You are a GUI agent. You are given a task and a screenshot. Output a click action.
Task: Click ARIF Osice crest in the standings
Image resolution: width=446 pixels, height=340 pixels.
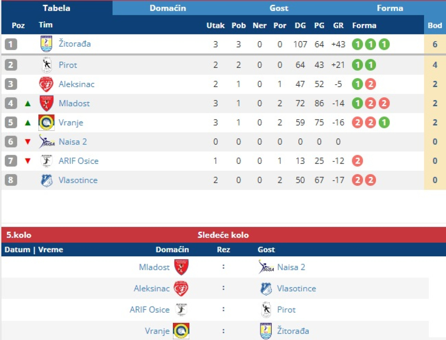pos(46,161)
